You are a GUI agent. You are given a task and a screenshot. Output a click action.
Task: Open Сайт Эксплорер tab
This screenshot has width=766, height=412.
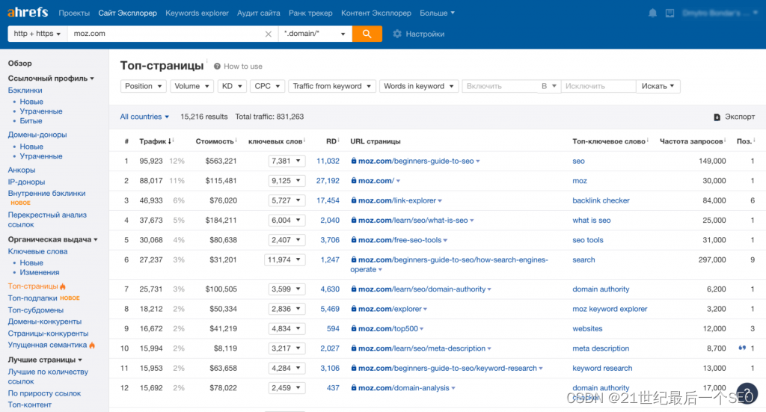point(127,13)
